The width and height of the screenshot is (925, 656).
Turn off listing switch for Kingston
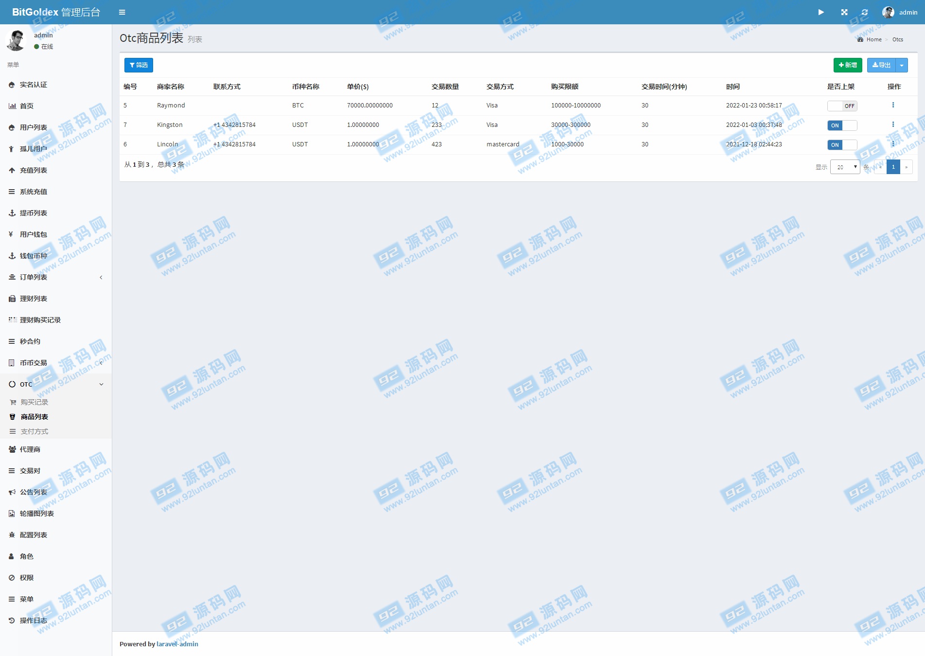[842, 125]
